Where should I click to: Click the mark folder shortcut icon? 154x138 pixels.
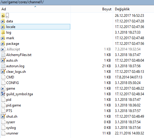[x=3, y=38]
